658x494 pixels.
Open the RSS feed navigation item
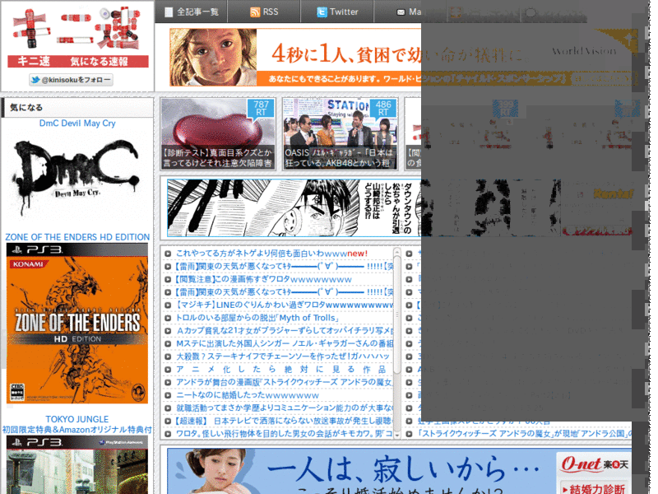point(264,12)
